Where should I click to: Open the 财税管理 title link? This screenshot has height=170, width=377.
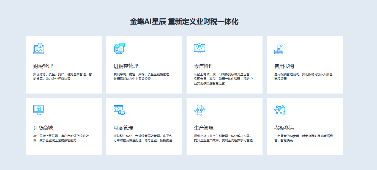pos(43,66)
